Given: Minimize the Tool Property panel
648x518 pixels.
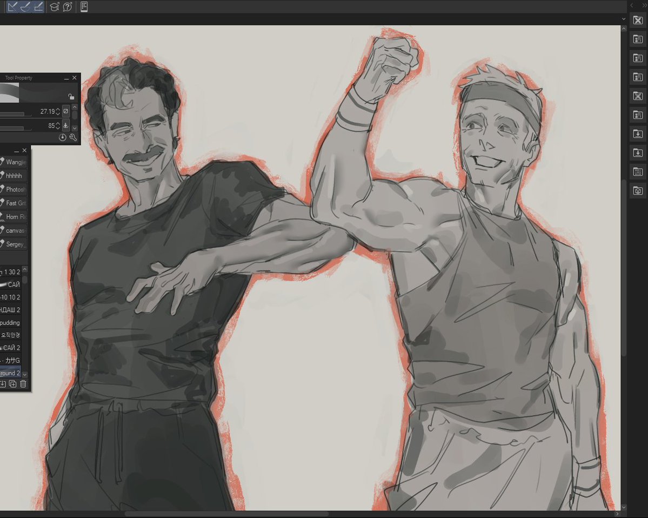Looking at the screenshot, I should [66, 78].
